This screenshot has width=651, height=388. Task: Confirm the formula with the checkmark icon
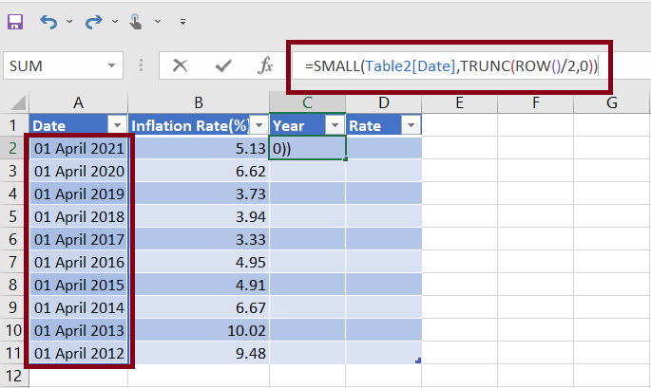point(223,65)
